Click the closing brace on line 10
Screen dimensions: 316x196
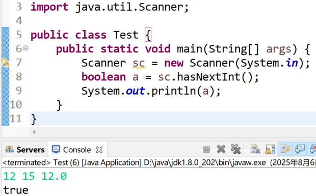59,105
